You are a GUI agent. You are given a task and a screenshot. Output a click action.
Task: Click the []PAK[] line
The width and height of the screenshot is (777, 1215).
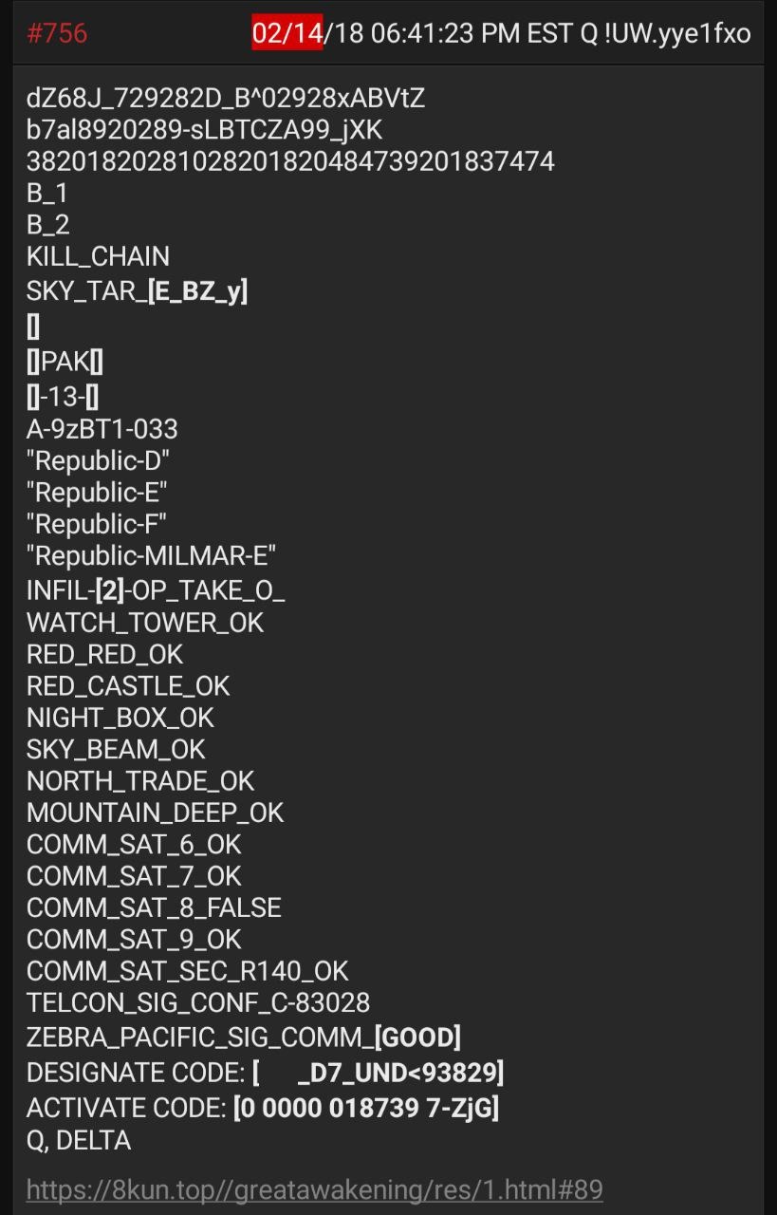point(65,362)
